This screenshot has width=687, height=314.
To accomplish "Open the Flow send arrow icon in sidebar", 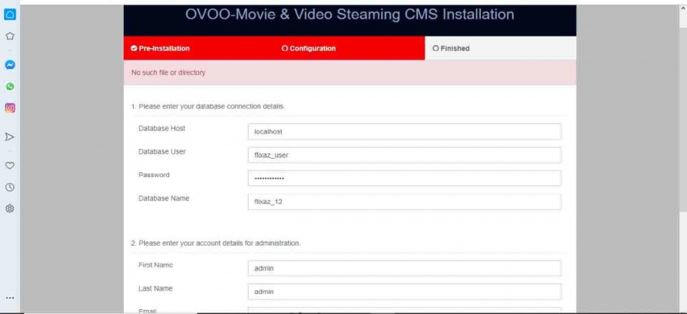I will tap(10, 137).
